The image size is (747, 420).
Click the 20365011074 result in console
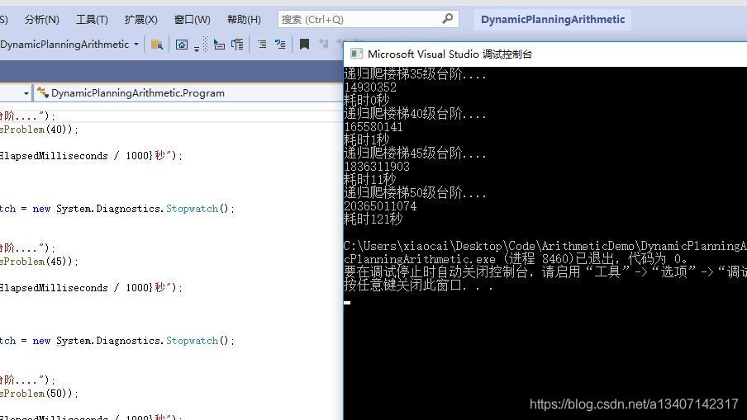coord(380,206)
